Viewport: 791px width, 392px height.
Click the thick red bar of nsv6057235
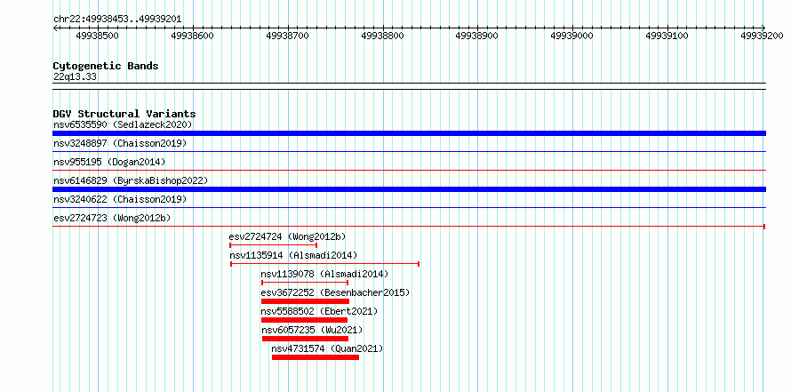coord(305,339)
